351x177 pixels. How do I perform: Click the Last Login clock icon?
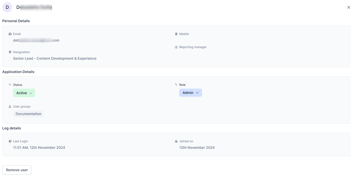[x=10, y=141]
